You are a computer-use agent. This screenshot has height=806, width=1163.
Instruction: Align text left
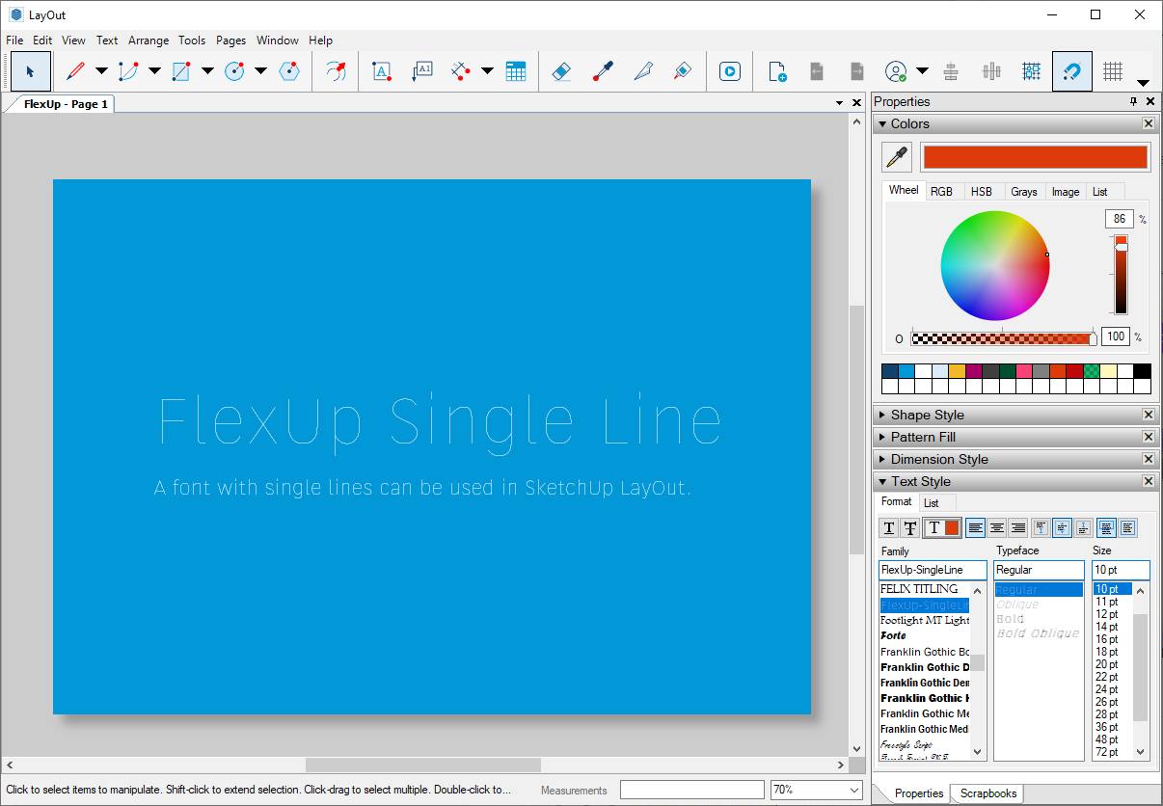tap(976, 528)
